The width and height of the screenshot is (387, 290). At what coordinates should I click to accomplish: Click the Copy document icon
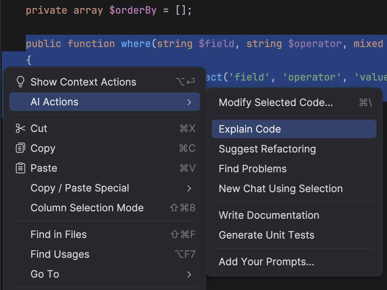click(20, 148)
